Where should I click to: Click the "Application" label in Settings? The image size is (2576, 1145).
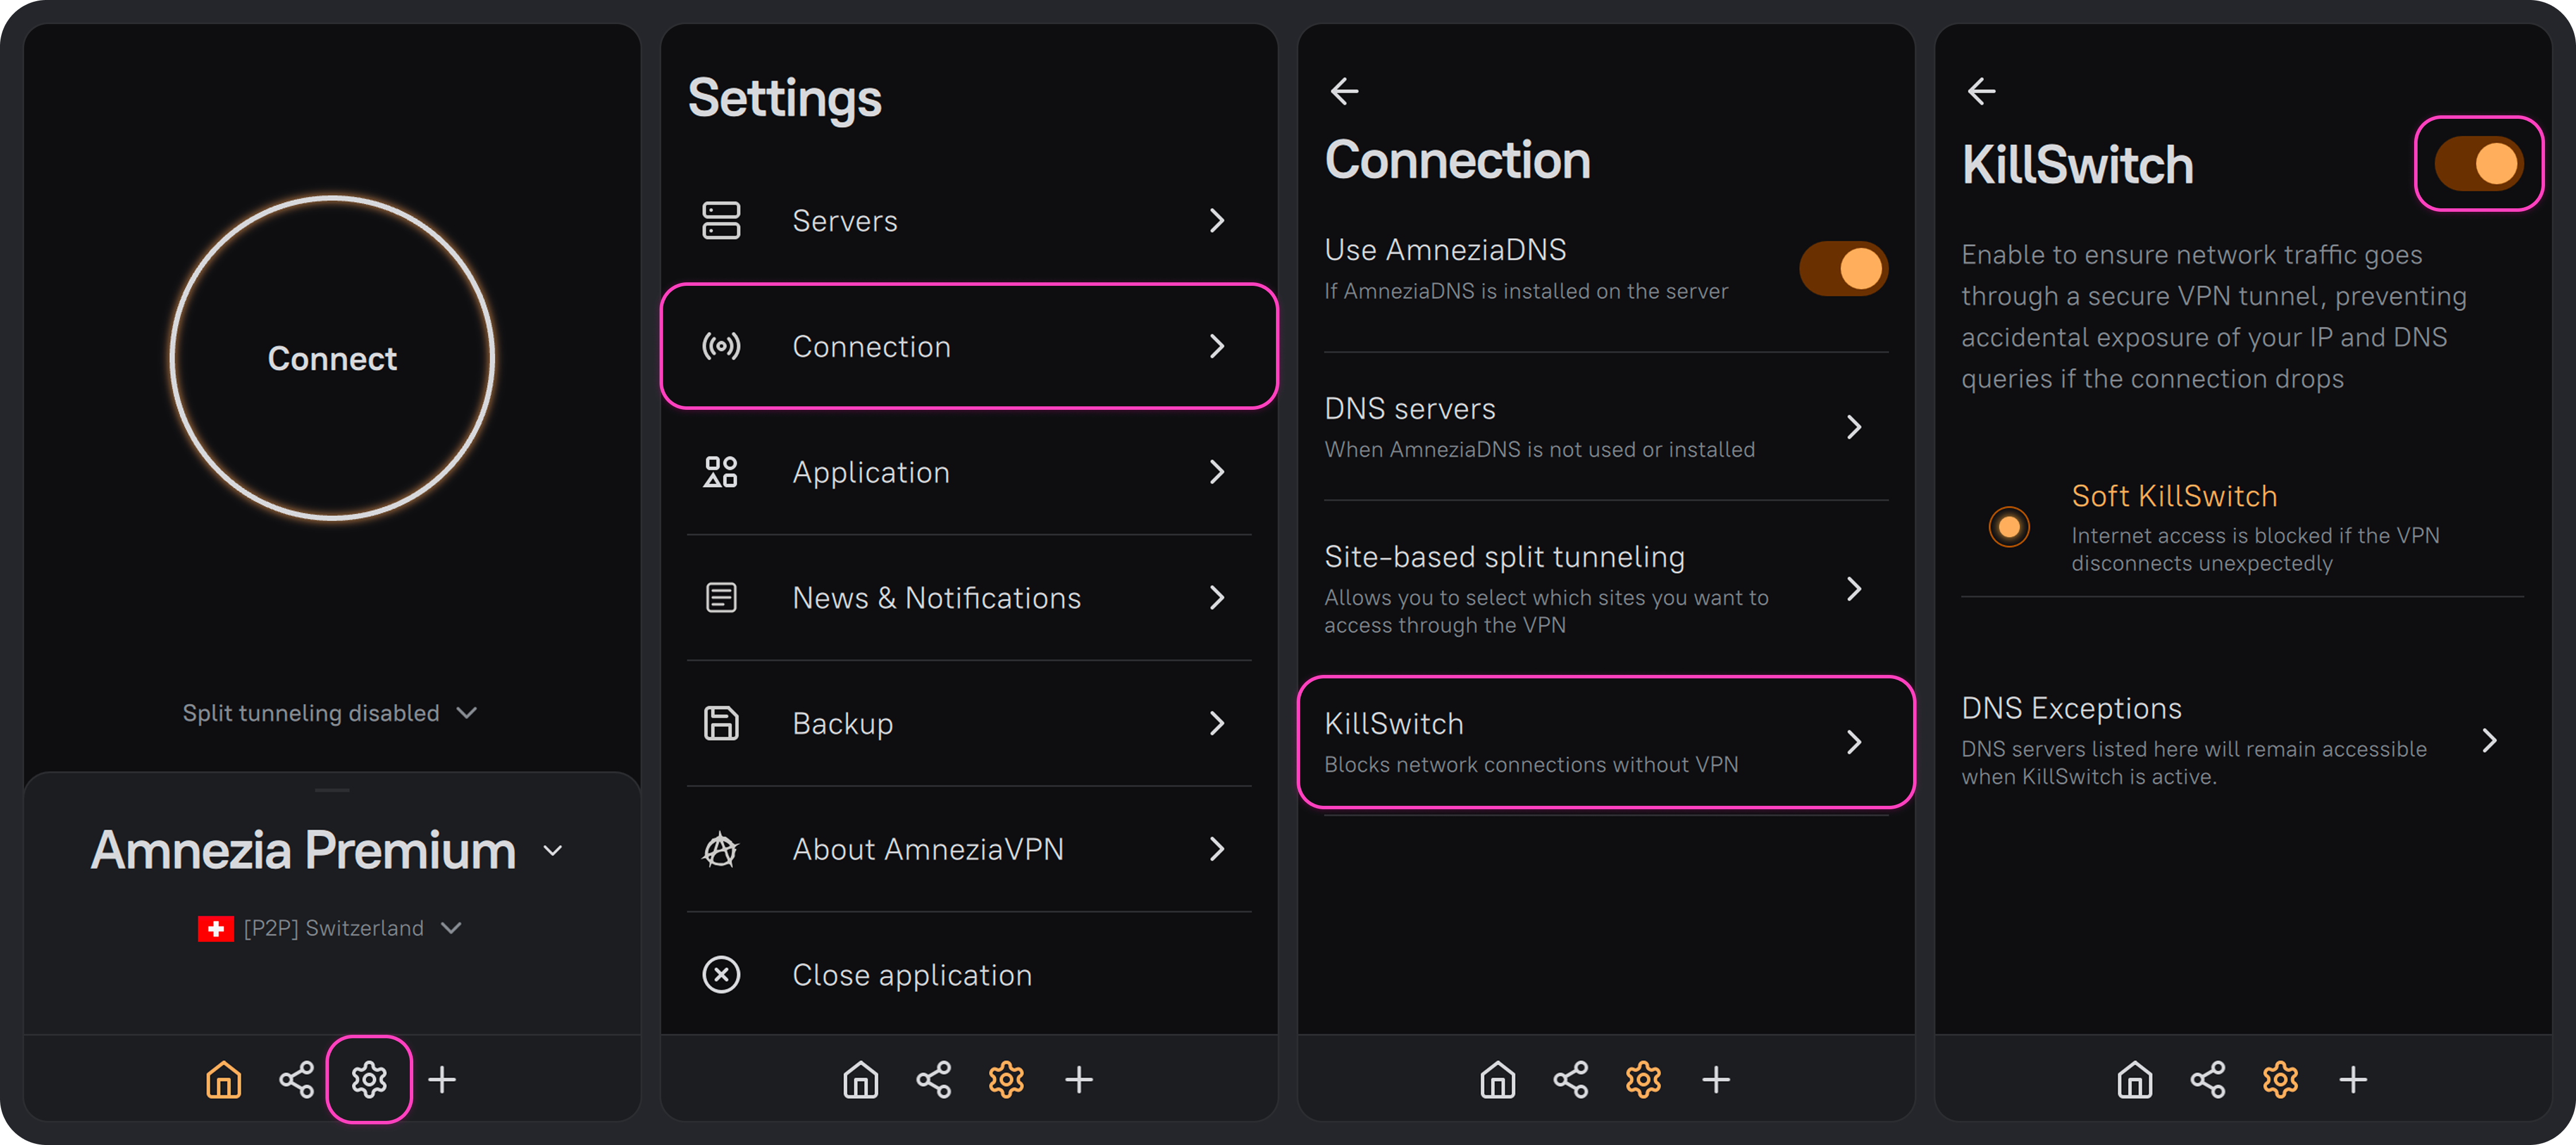871,473
